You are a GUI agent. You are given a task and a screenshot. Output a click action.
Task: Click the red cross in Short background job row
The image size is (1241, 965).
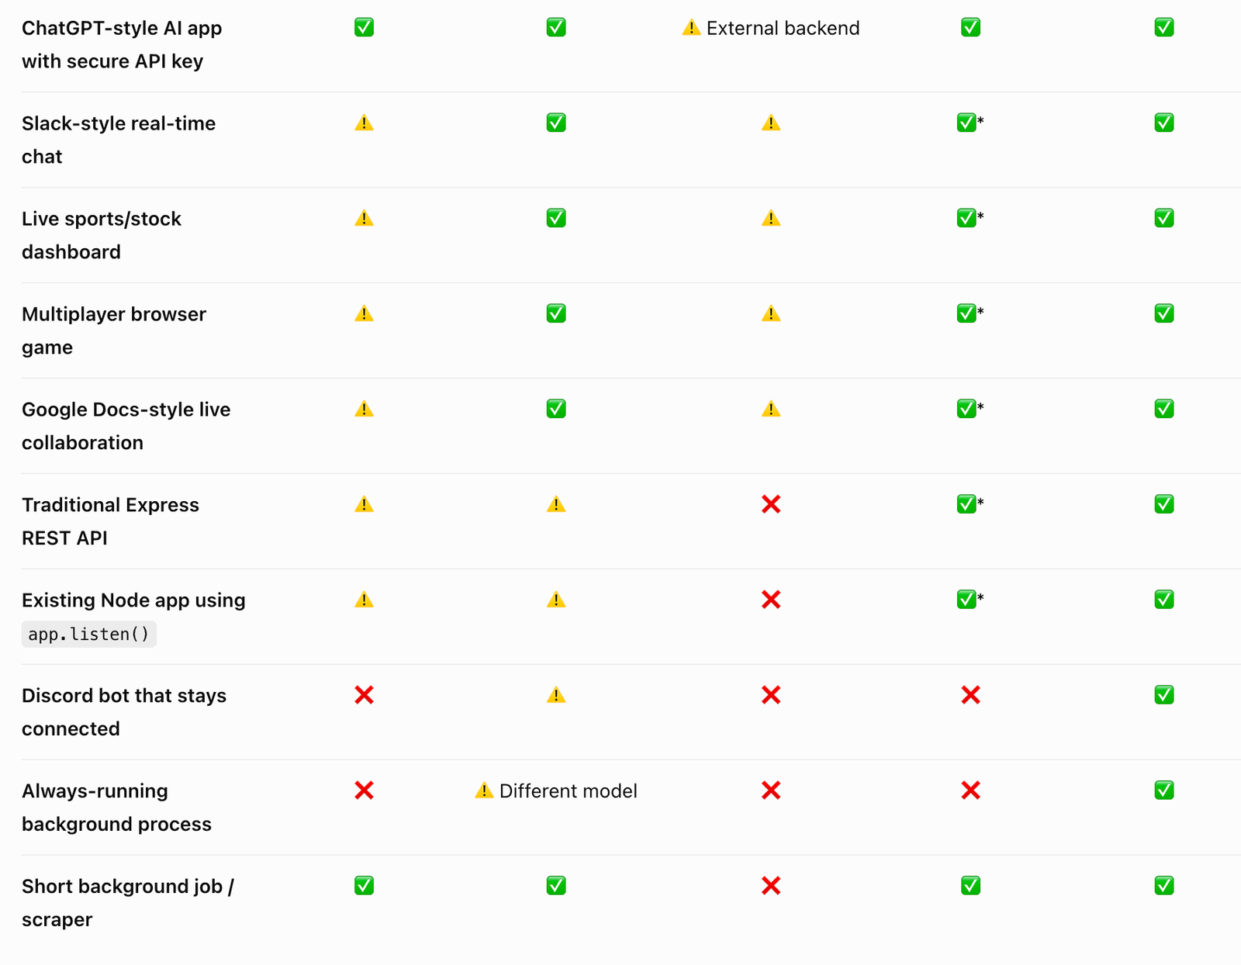pyautogui.click(x=771, y=886)
